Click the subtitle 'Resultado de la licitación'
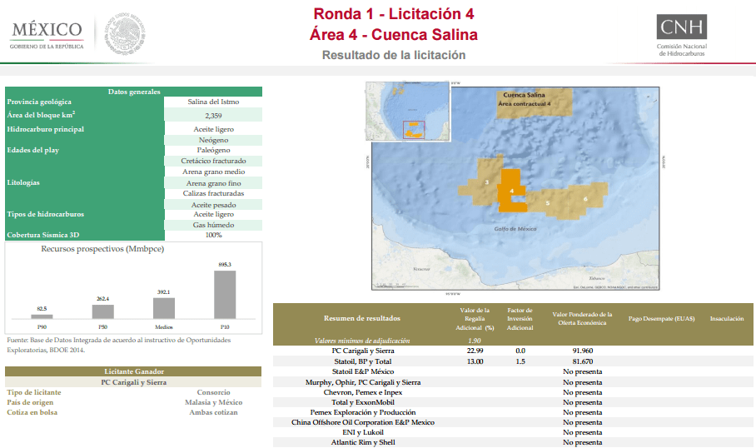 tap(394, 55)
